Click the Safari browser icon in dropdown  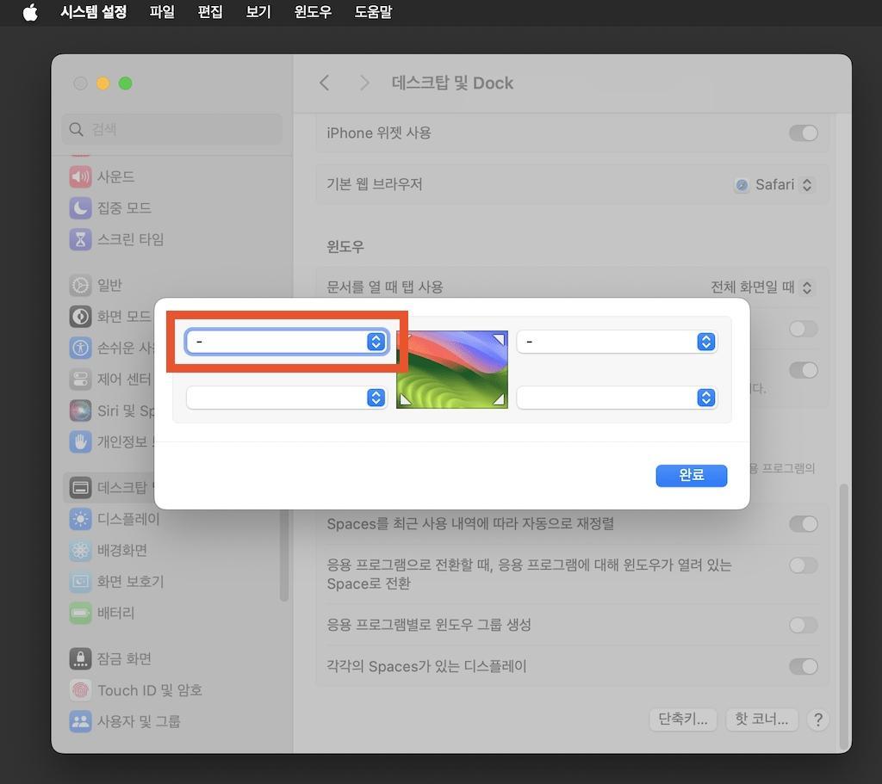tap(742, 185)
